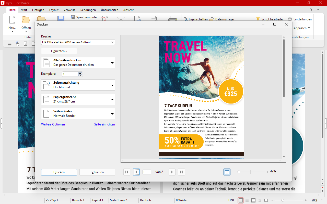Go to next page in print preview
The image size is (327, 204).
point(172,172)
